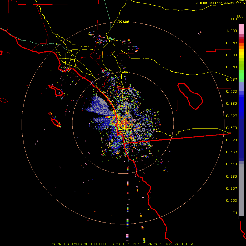Screen dimensions: 246x246
Task: Click the 0.680 value on the color scale
Action: [x=232, y=104]
